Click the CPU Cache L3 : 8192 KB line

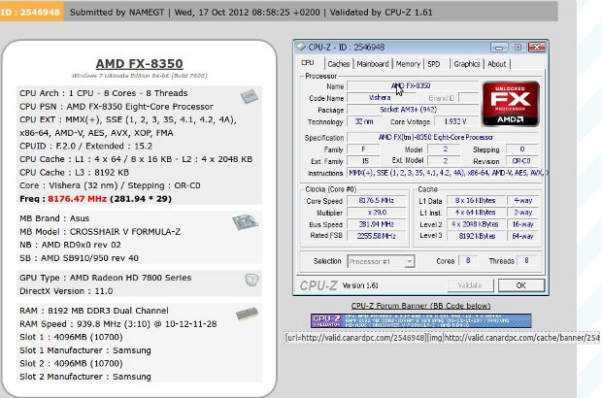click(x=74, y=173)
